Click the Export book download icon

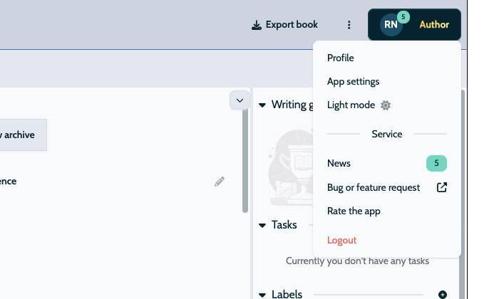[257, 25]
